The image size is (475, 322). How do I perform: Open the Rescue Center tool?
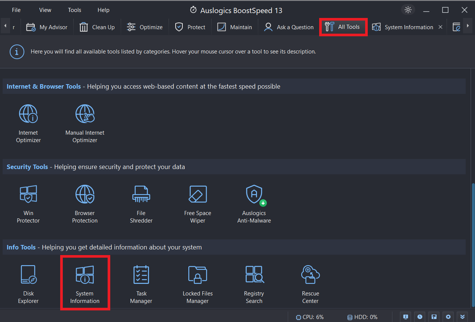[311, 285]
